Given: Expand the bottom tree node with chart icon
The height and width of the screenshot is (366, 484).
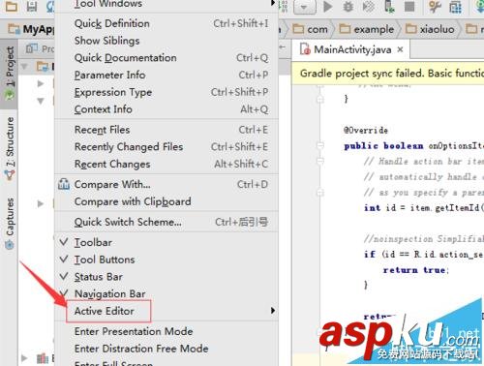Looking at the screenshot, I should click(x=24, y=358).
